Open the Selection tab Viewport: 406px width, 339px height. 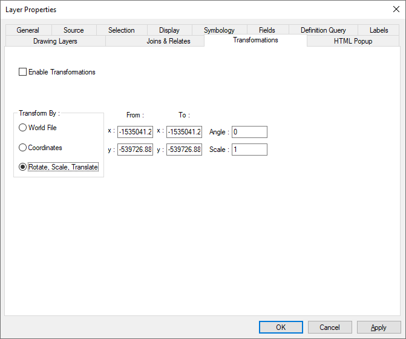click(x=122, y=30)
